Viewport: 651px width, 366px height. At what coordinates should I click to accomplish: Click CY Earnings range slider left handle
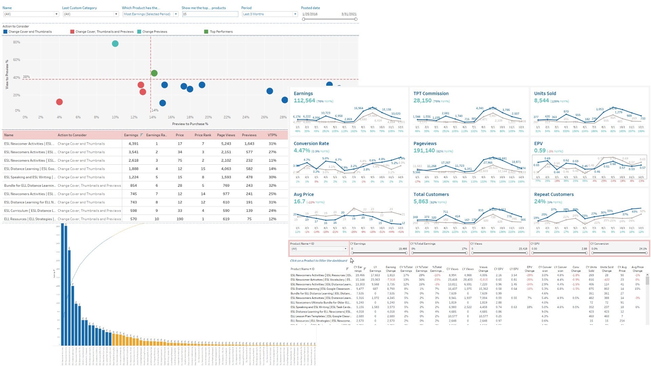point(353,253)
